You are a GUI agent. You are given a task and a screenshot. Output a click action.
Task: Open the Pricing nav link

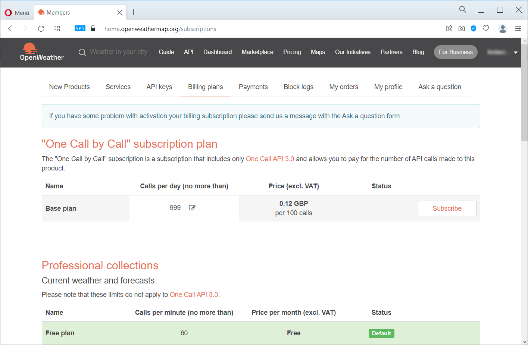(292, 52)
